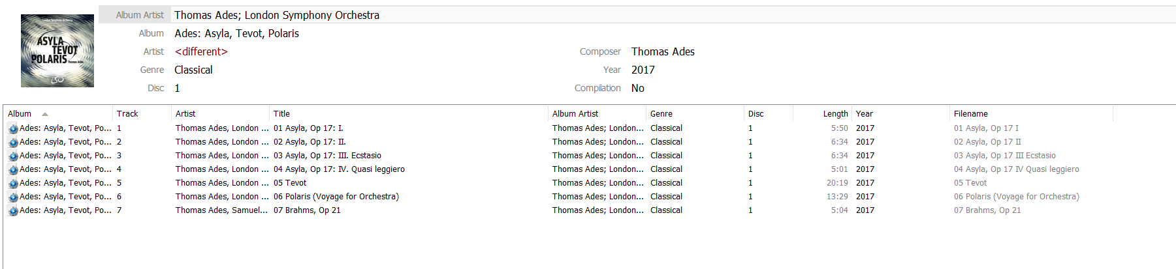Click the file icon of track 3 row
Viewport: 1176px width, 269px height.
13,156
